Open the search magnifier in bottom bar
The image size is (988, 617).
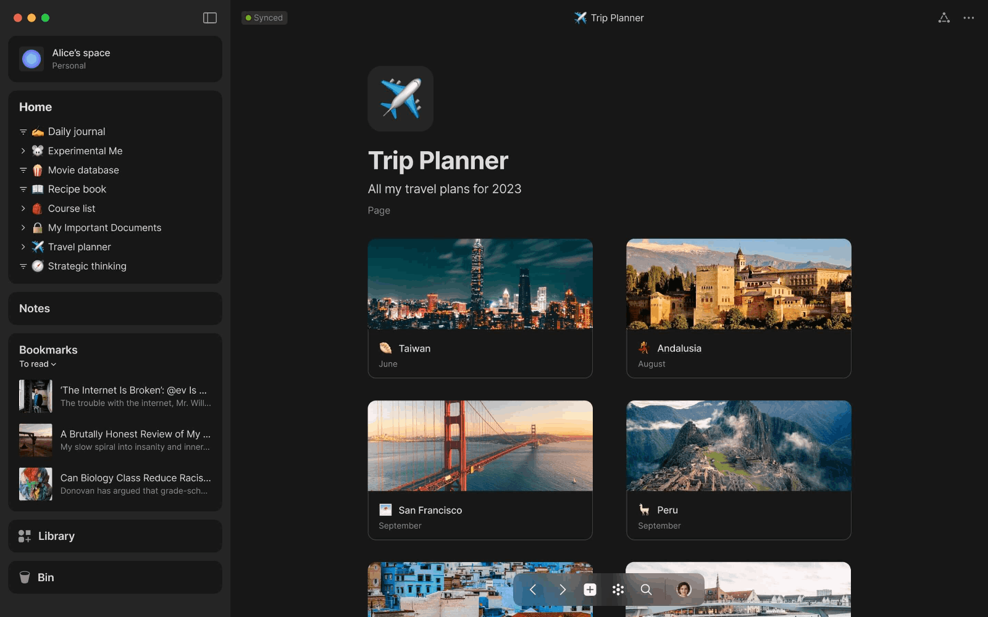coord(646,590)
